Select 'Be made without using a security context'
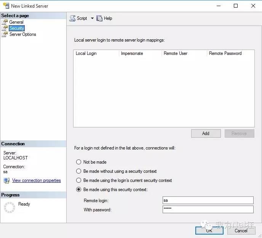The image size is (262, 238). point(78,171)
